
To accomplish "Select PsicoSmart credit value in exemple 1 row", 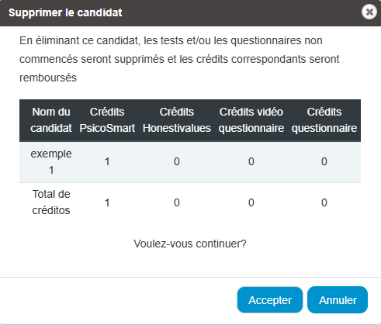I will pyautogui.click(x=107, y=162).
